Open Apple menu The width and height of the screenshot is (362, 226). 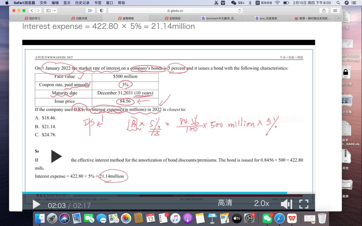coord(7,3)
